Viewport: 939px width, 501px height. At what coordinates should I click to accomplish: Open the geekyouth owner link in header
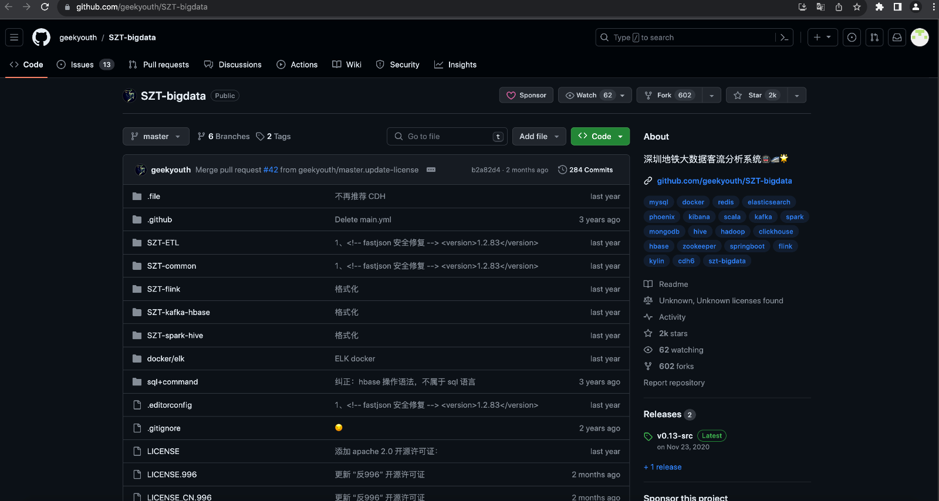click(x=78, y=38)
